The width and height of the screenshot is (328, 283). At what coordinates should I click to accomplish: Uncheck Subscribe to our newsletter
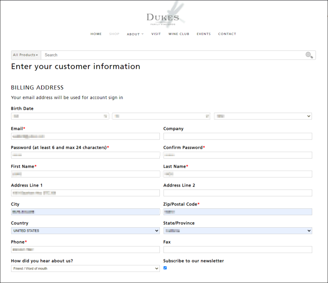tap(165, 268)
